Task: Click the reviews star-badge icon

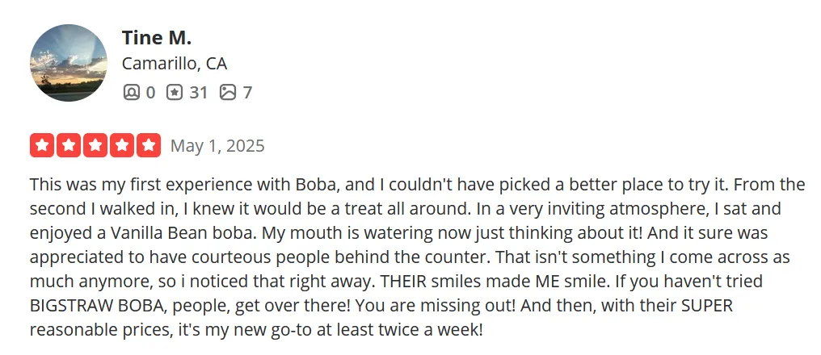Action: point(175,93)
